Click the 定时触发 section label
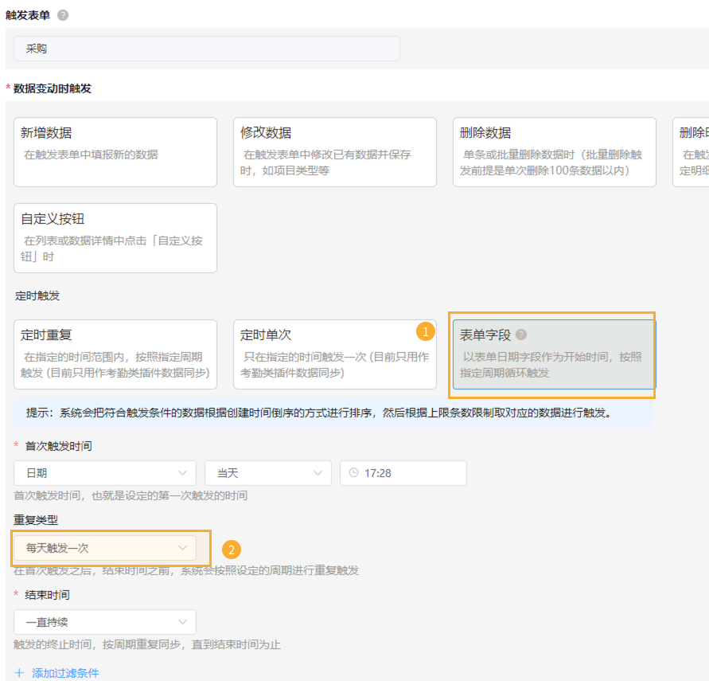This screenshot has height=681, width=709. click(37, 296)
